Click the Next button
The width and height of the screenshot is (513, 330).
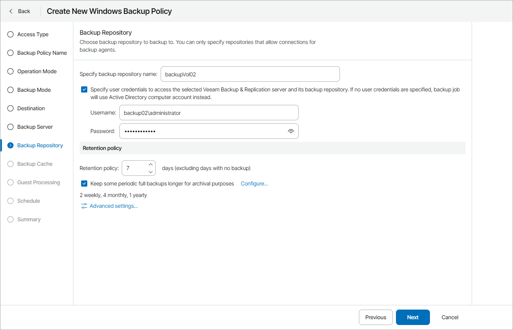[413, 317]
